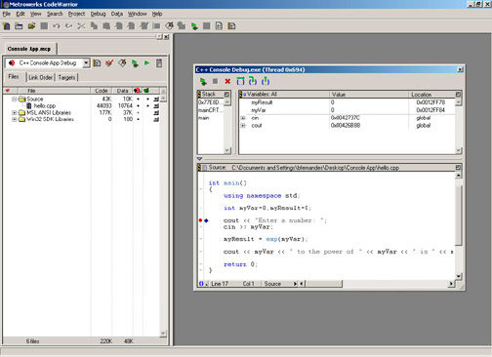Click the New file icon in main toolbar

point(7,26)
